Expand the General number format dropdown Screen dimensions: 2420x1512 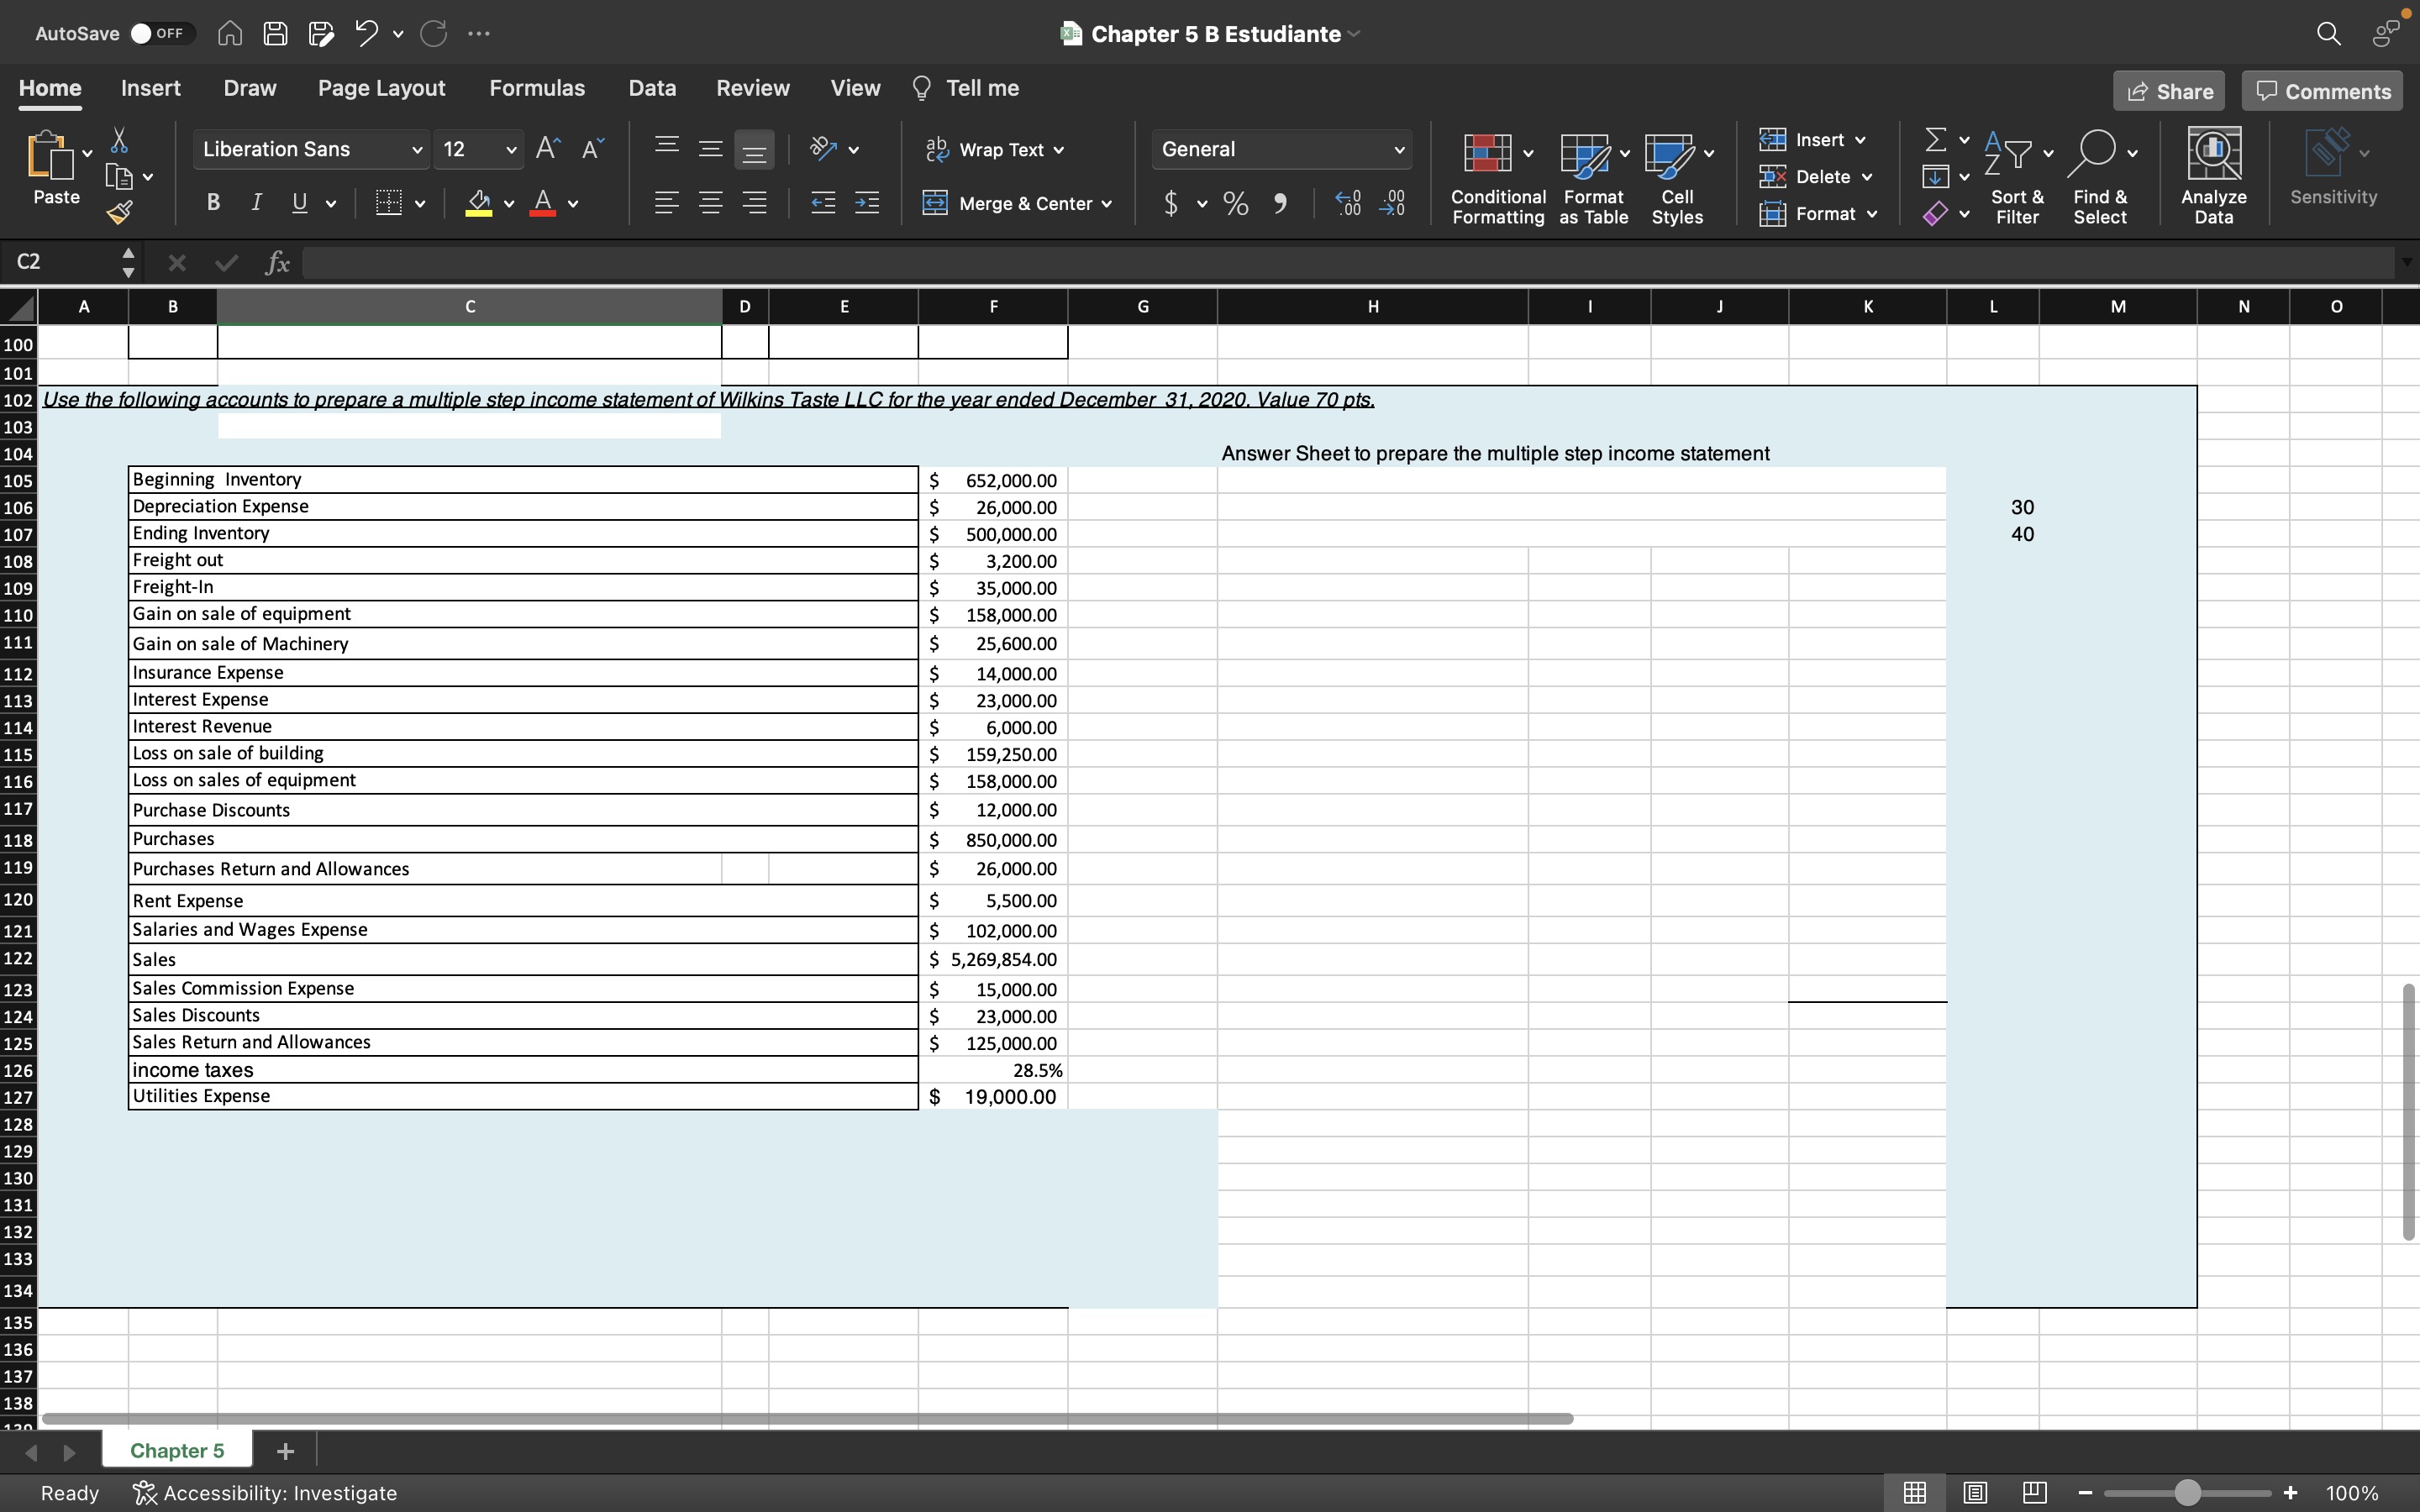coord(1398,150)
